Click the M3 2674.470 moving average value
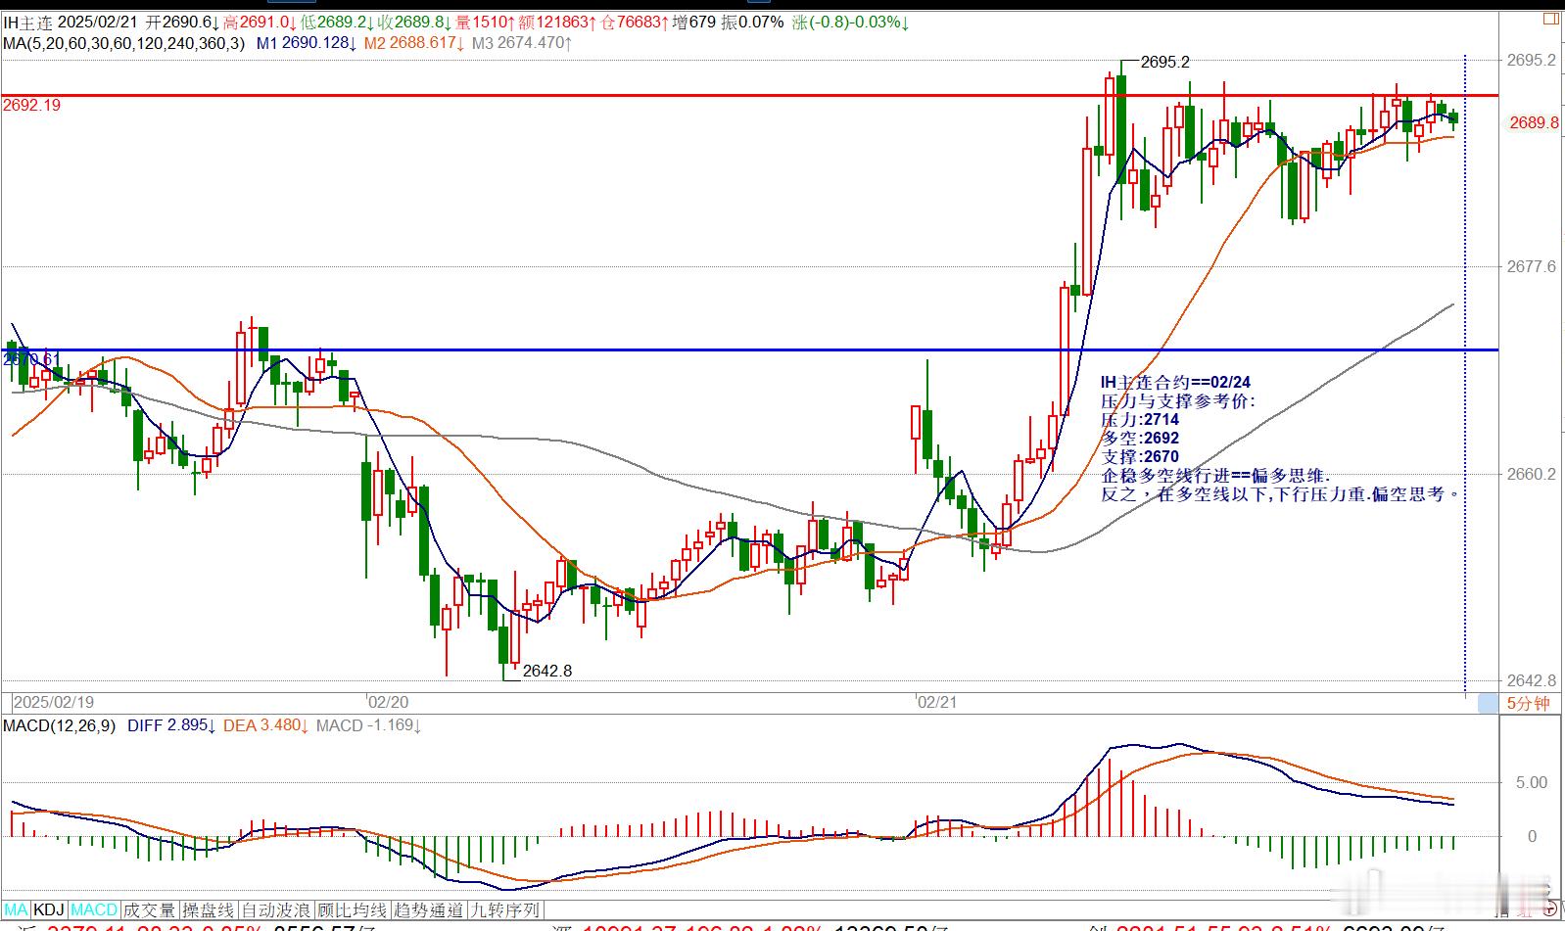This screenshot has height=931, width=1565. tap(521, 43)
